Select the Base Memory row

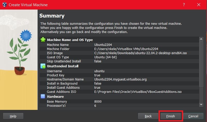(119, 101)
